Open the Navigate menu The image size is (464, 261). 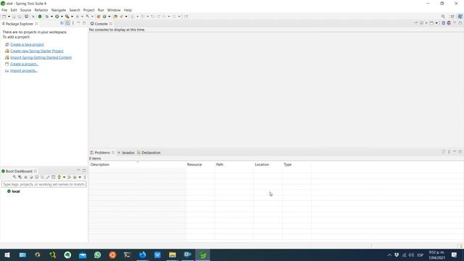tap(59, 10)
